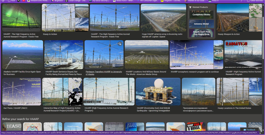
Task: Open the Pingdom bookmark favicon
Action: click(162, 1)
